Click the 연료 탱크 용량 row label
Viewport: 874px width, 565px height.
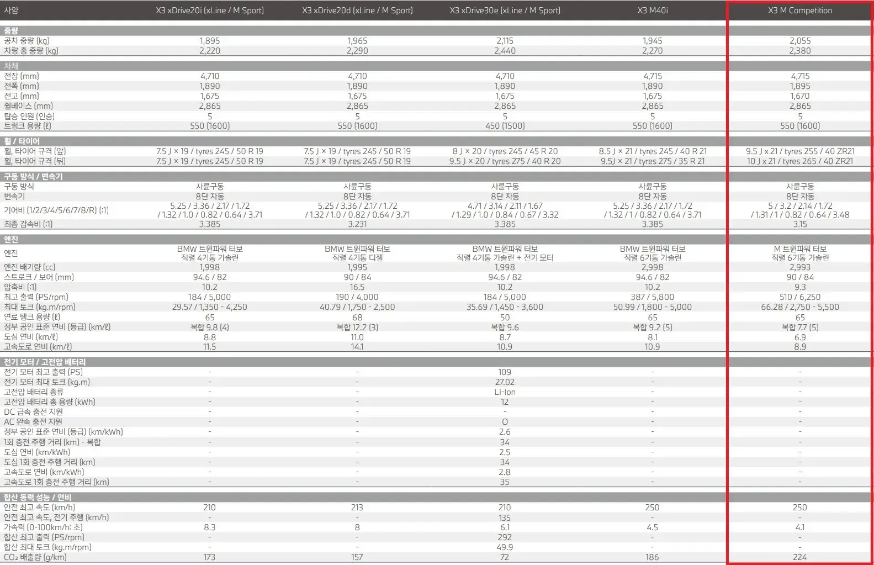[x=32, y=317]
